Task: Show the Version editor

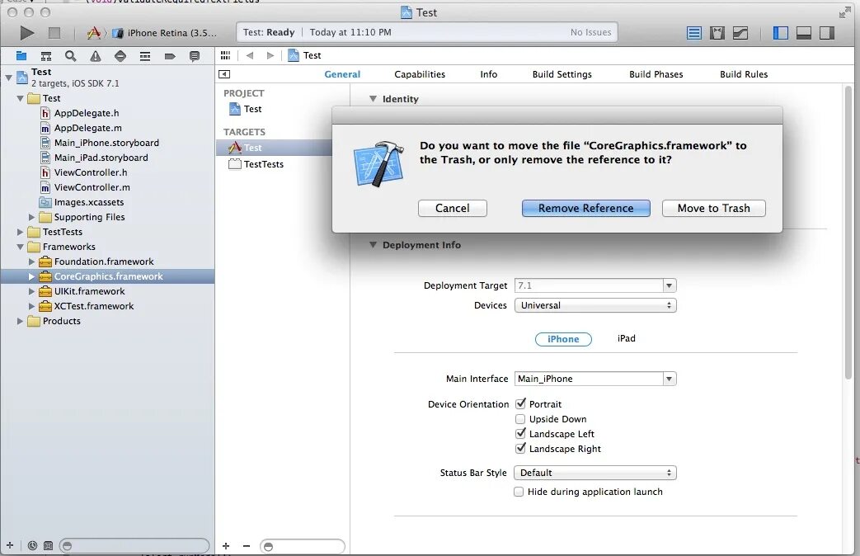Action: (x=740, y=33)
